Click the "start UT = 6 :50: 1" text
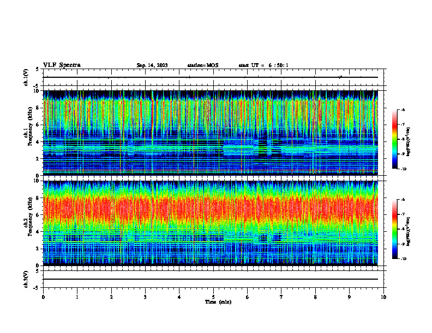The width and height of the screenshot is (432, 333). (263, 65)
